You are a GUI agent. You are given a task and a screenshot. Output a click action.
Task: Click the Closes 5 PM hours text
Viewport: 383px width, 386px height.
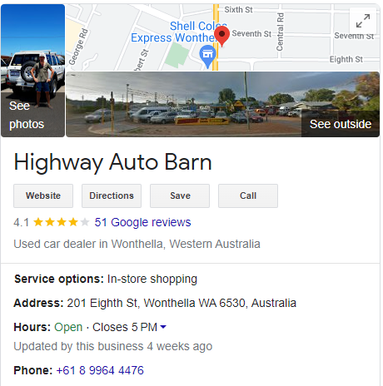pyautogui.click(x=125, y=327)
